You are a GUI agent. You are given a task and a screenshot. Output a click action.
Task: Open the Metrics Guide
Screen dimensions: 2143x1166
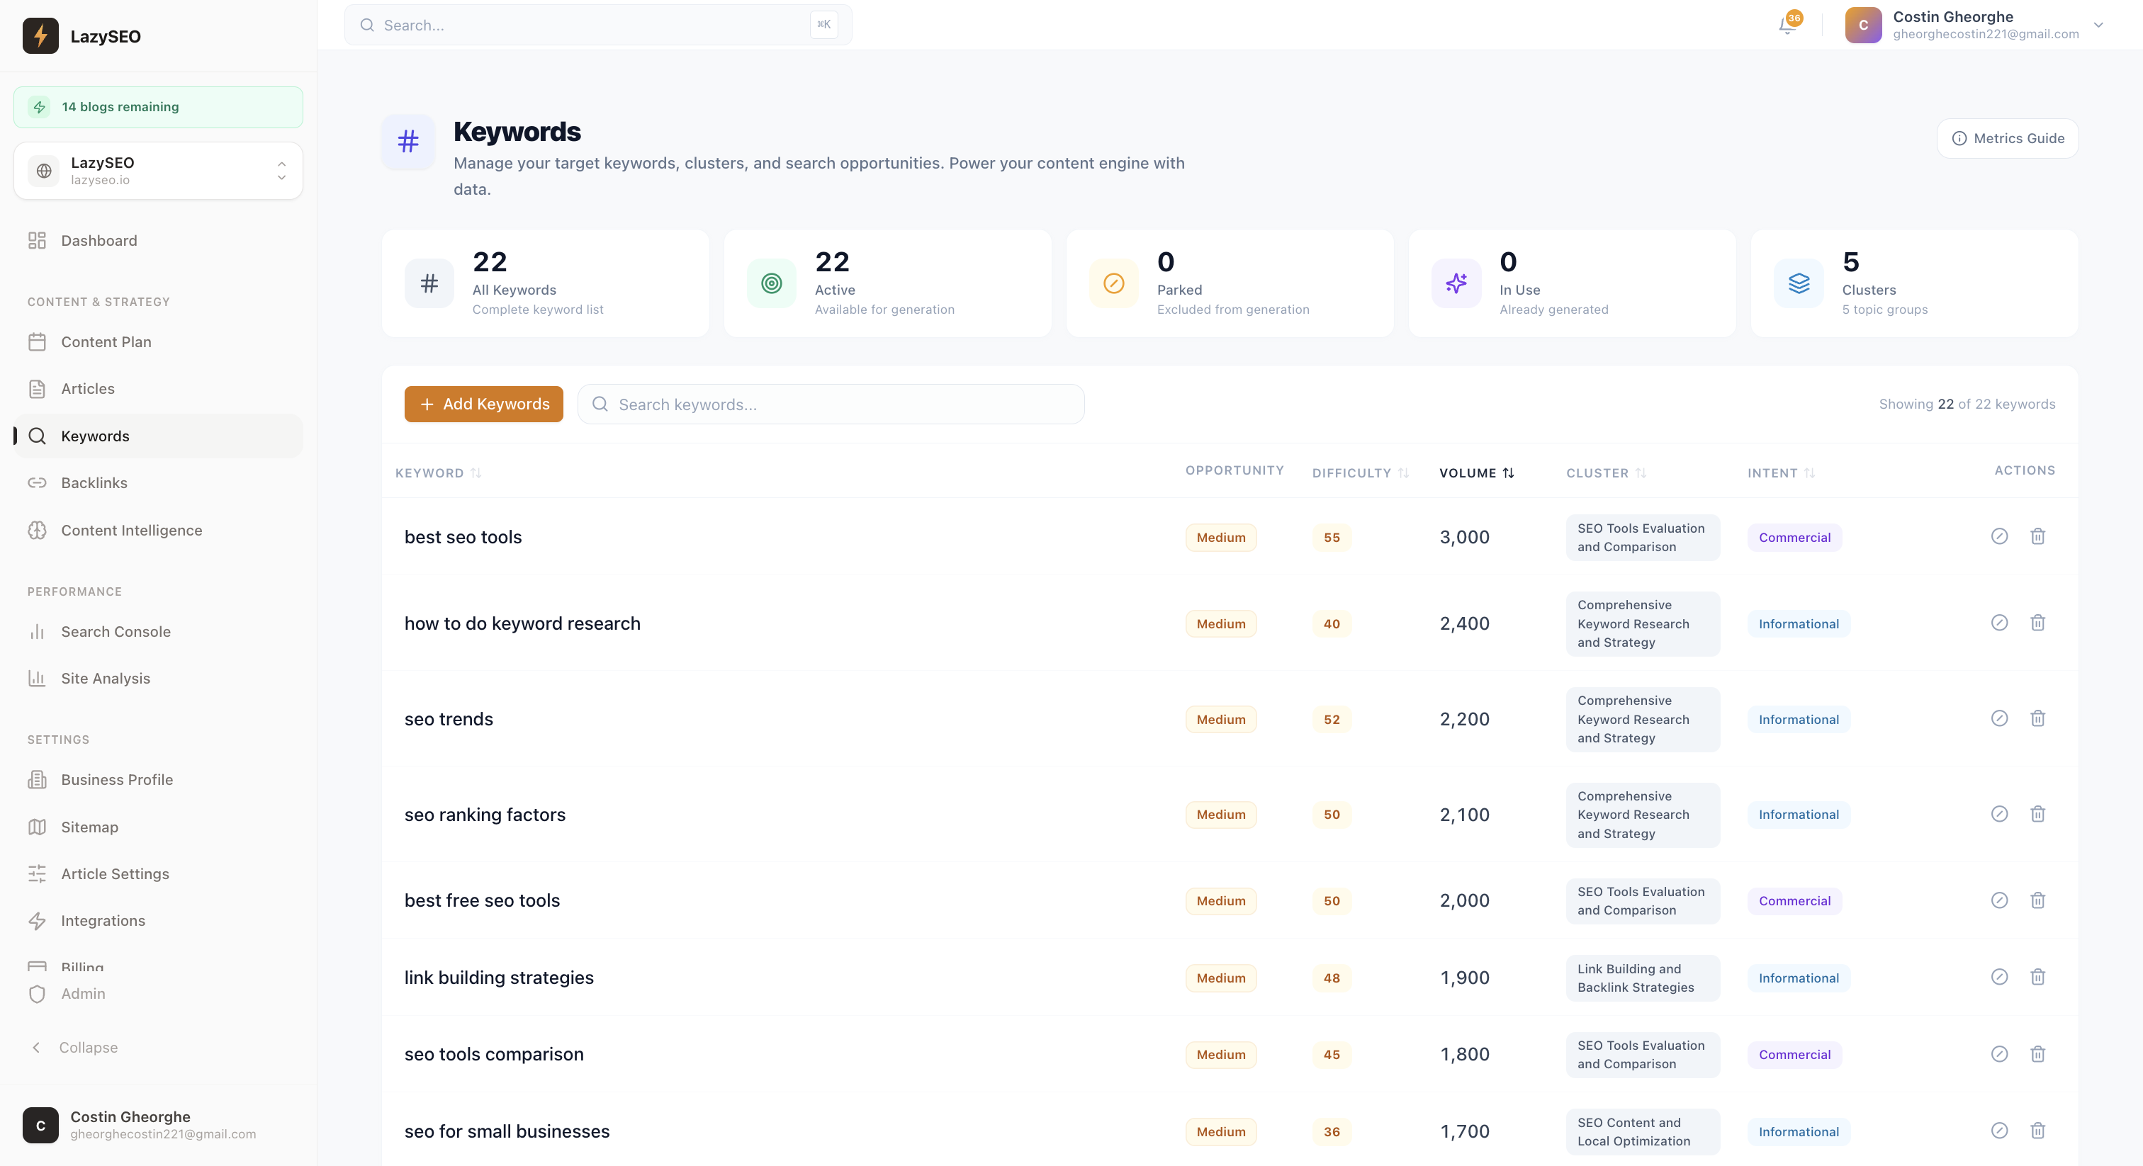click(x=2008, y=138)
